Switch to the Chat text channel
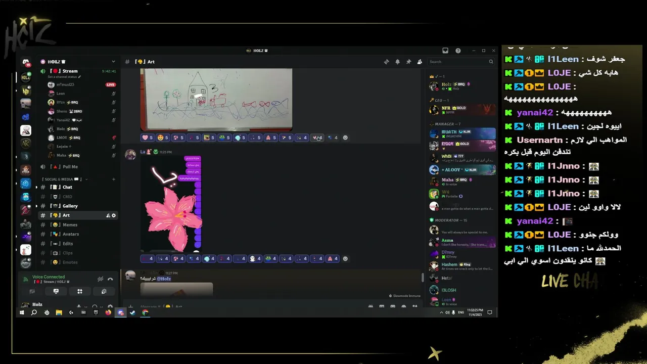The width and height of the screenshot is (647, 364). (x=78, y=187)
